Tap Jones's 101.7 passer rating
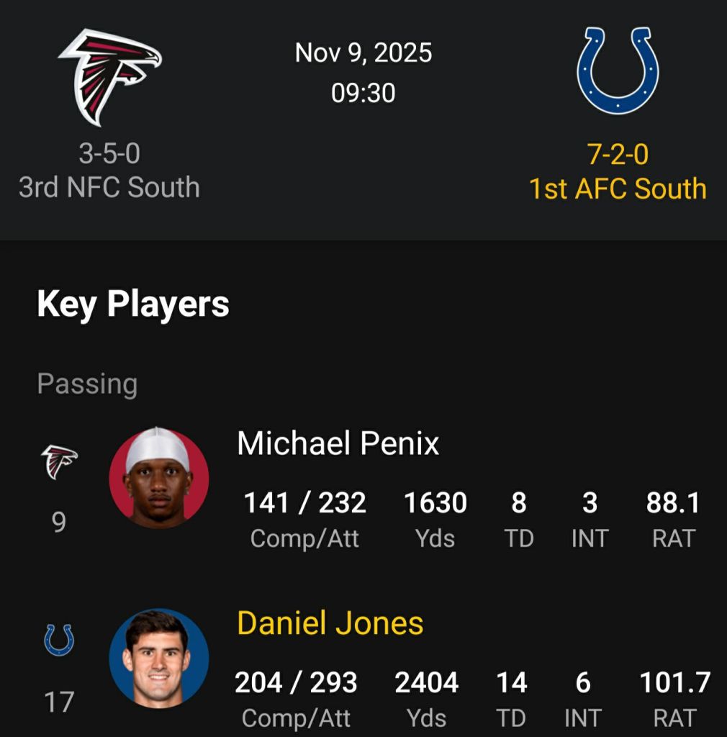 coord(674,682)
